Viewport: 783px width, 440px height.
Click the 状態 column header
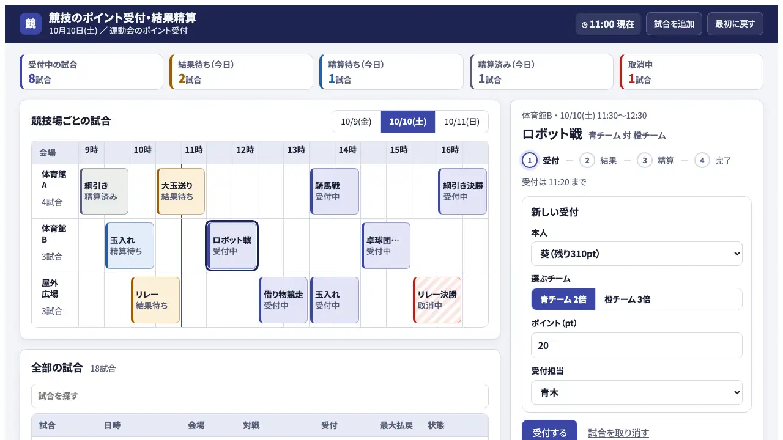436,425
